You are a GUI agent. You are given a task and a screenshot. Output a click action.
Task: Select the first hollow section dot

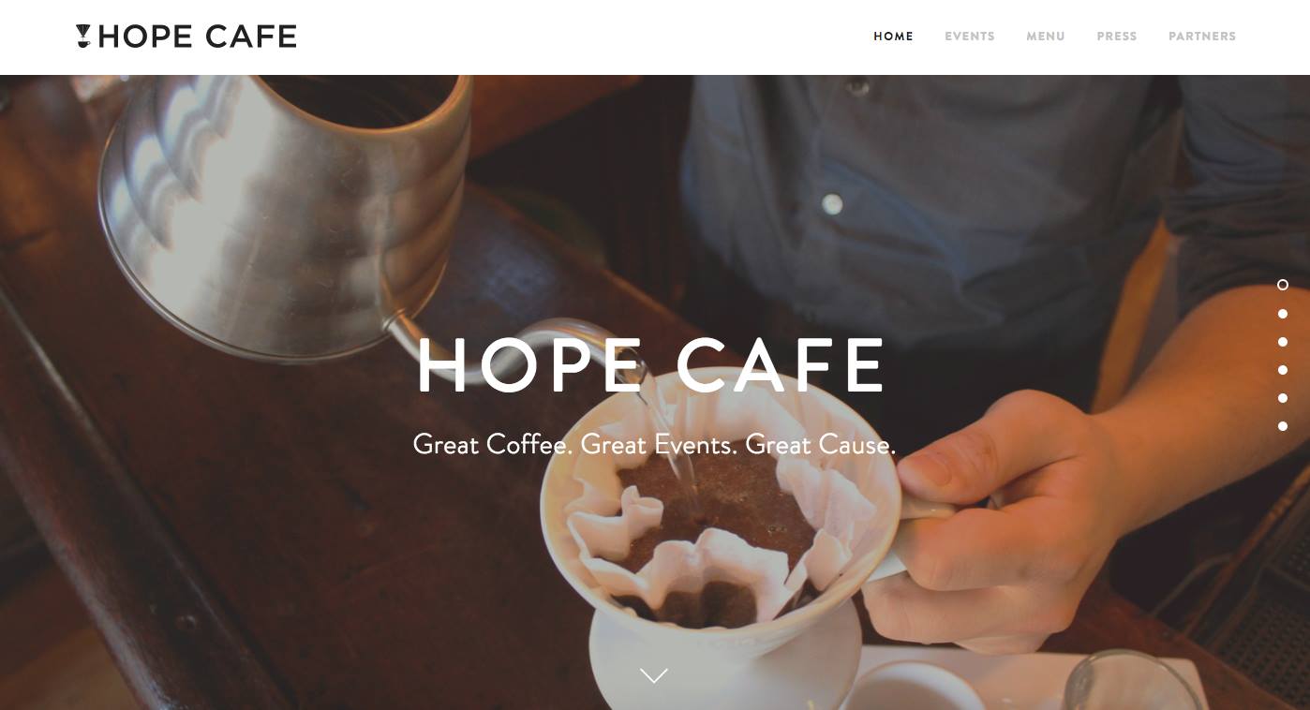1283,285
